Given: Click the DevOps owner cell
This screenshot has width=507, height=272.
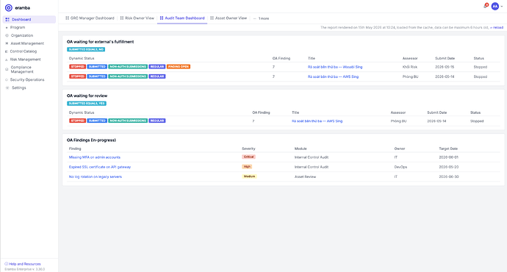Looking at the screenshot, I should tap(400, 167).
